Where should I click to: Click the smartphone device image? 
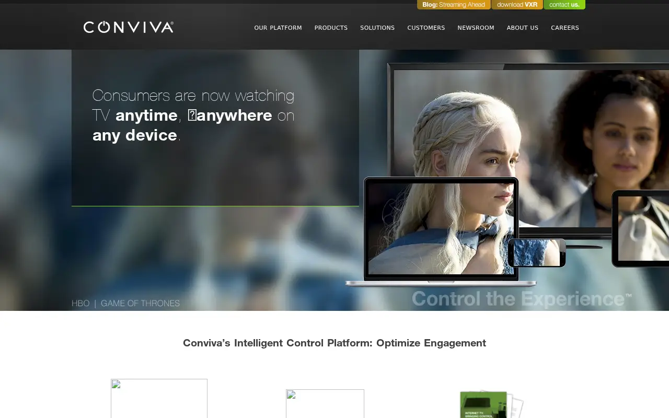[537, 253]
